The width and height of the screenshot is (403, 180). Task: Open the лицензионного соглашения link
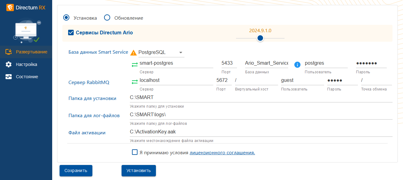222,152
